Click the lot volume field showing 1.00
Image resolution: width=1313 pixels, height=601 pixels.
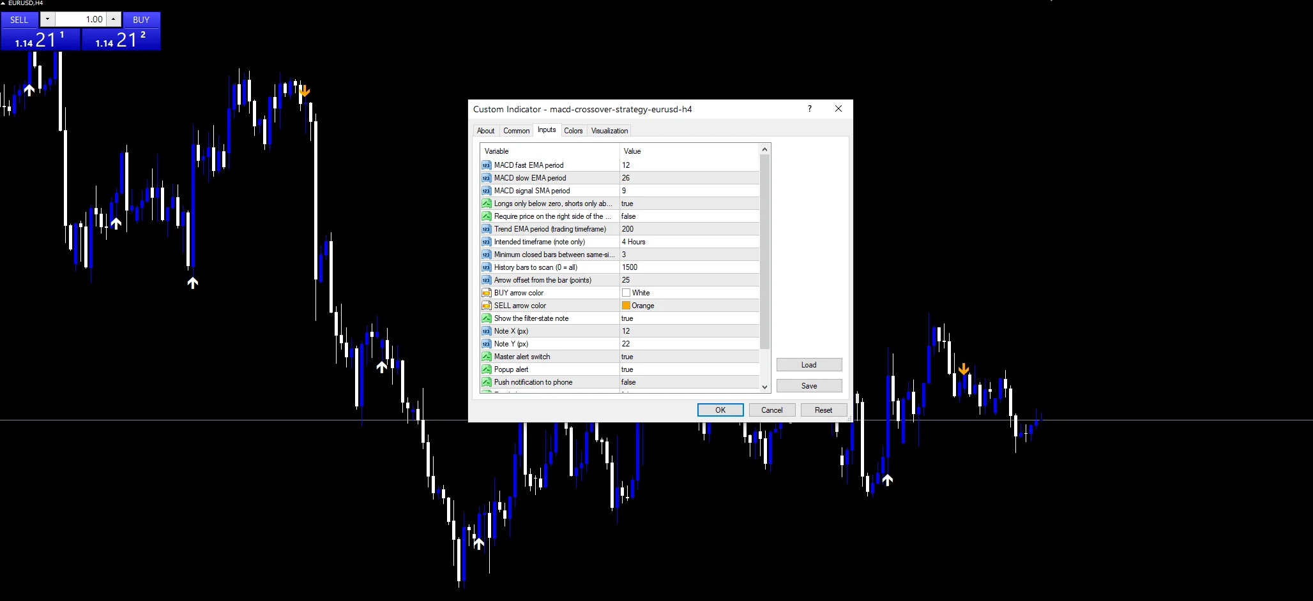click(80, 20)
